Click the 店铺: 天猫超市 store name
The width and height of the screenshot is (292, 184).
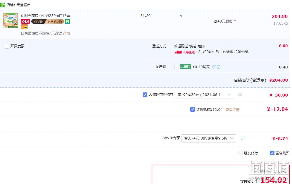[18, 5]
